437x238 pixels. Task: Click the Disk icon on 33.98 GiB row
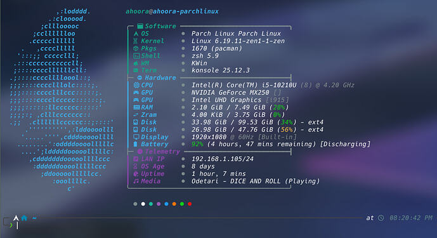coord(136,122)
